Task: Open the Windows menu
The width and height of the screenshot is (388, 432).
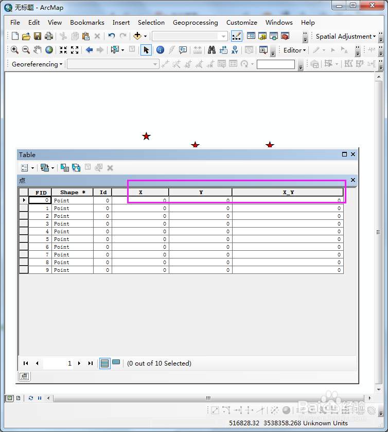Action: (x=279, y=22)
